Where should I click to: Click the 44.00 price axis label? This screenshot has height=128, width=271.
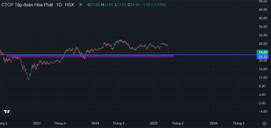(263, 10)
